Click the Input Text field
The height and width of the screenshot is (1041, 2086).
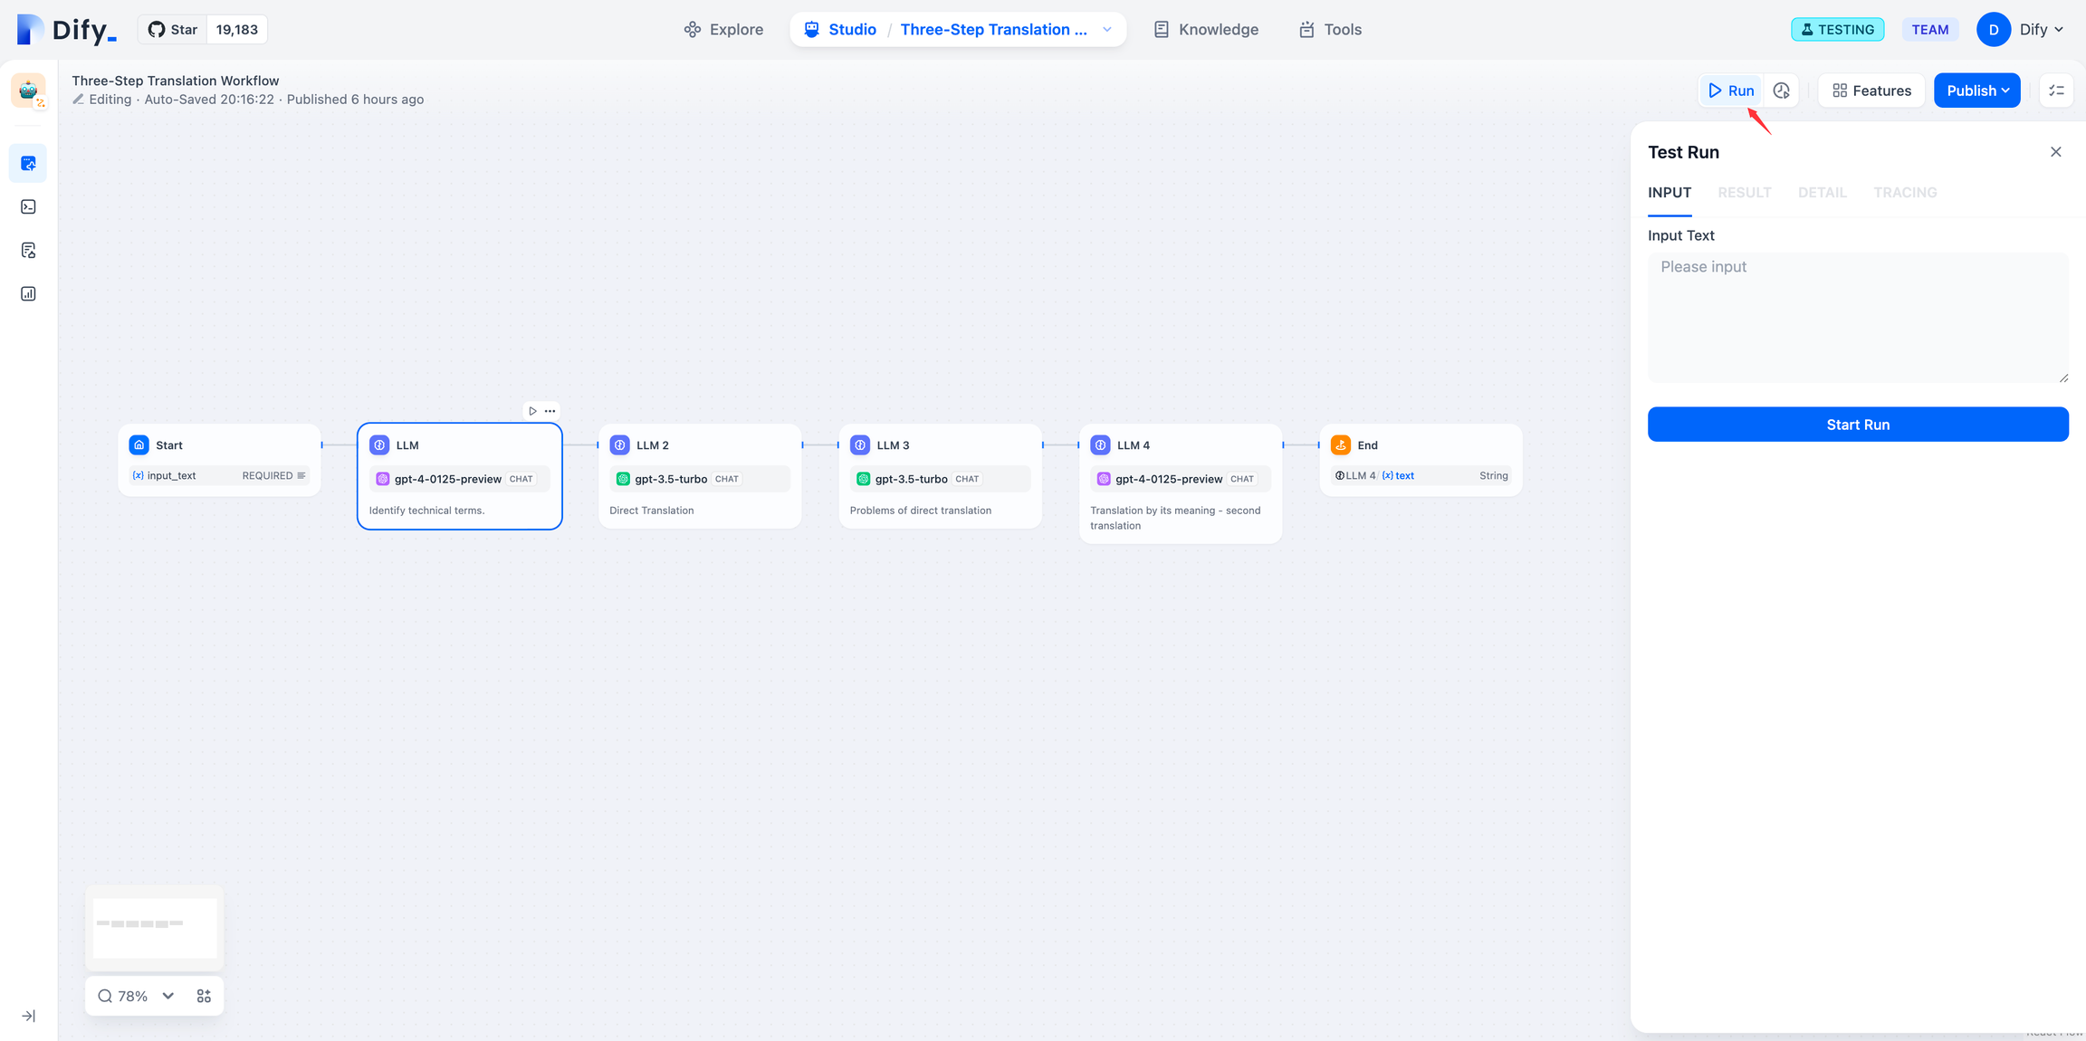pyautogui.click(x=1857, y=317)
